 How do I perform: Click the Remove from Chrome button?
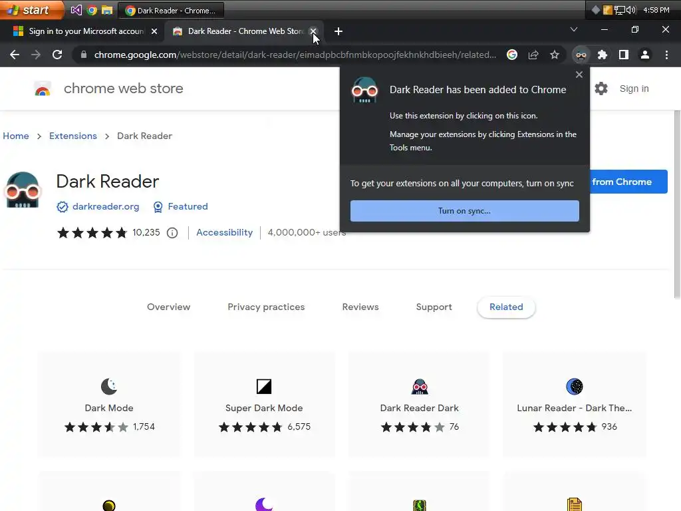[x=628, y=182]
